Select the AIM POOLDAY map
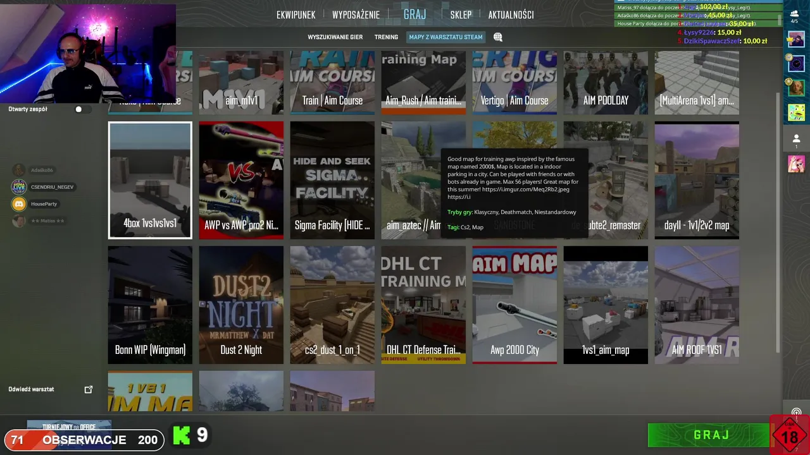The width and height of the screenshot is (810, 455). [x=606, y=83]
